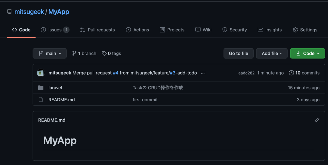The width and height of the screenshot is (328, 165).
Task: Open pull request #4 link
Action: tap(116, 73)
